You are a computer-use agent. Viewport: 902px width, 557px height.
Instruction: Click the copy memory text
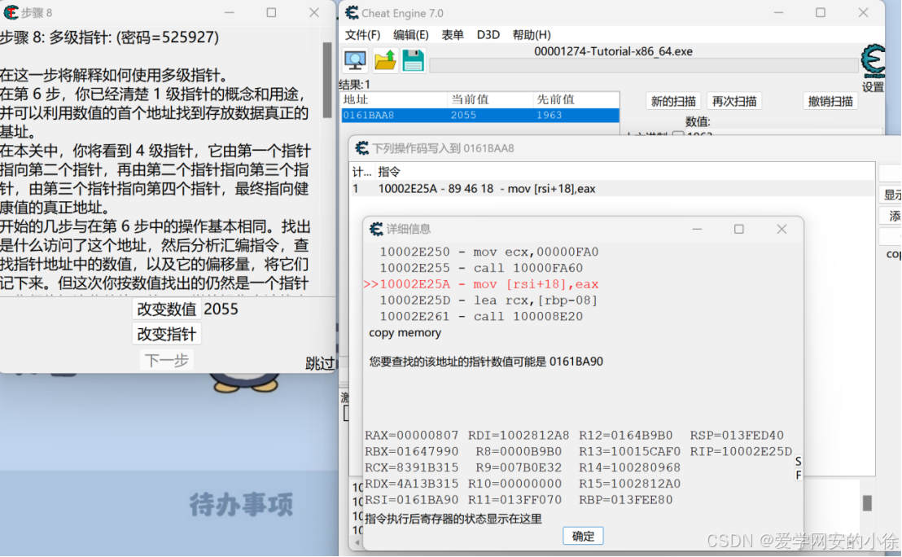click(x=405, y=332)
